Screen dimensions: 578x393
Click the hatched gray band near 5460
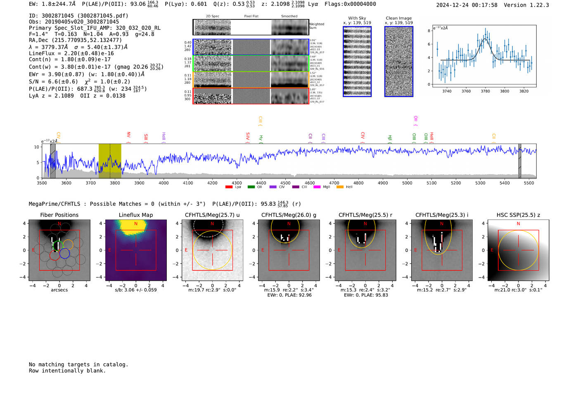[520, 161]
